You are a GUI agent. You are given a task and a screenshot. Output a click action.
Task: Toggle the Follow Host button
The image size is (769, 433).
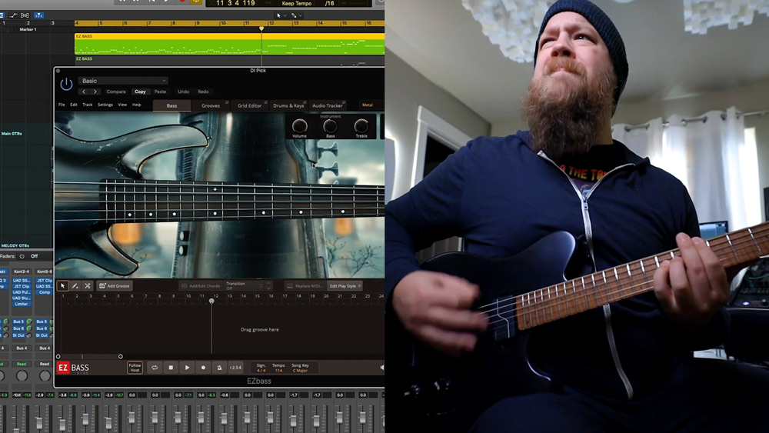[x=135, y=368]
